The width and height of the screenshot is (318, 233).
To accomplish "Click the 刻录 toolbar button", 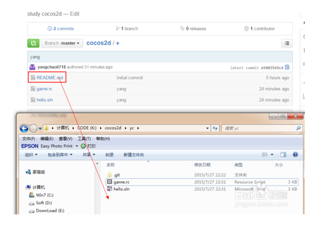I will [110, 155].
